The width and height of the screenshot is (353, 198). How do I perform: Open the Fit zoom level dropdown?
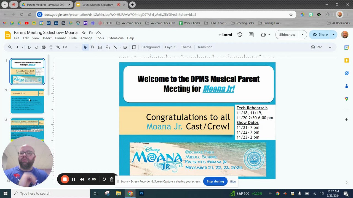click(x=71, y=47)
